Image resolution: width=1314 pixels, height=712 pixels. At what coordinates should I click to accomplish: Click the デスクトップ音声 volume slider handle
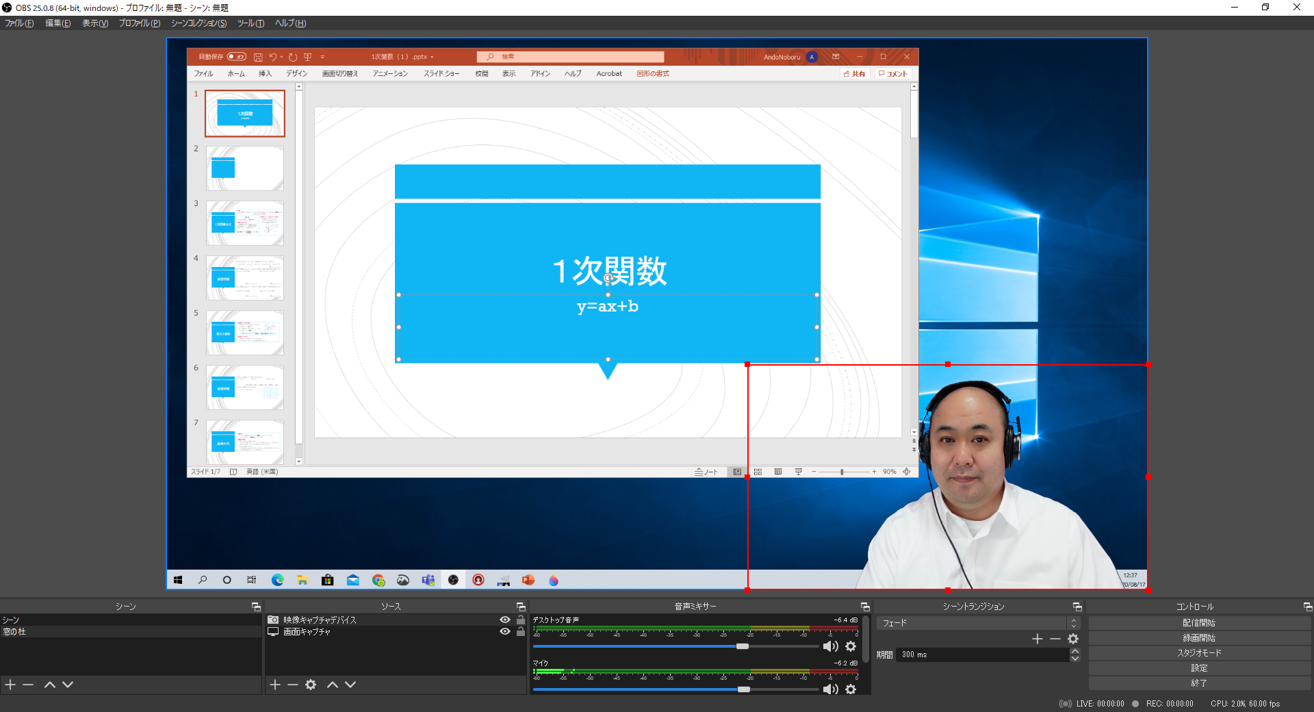tap(743, 646)
